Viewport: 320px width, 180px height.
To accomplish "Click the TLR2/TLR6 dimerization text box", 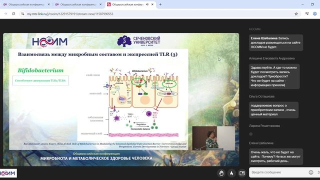I will pyautogui.click(x=40, y=80).
